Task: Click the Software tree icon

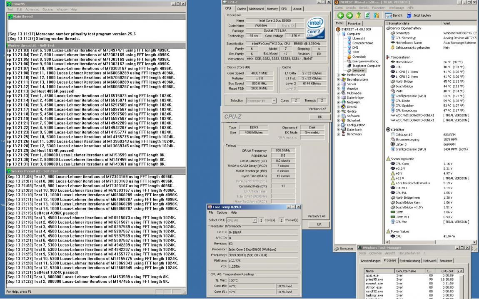Action: (343, 116)
